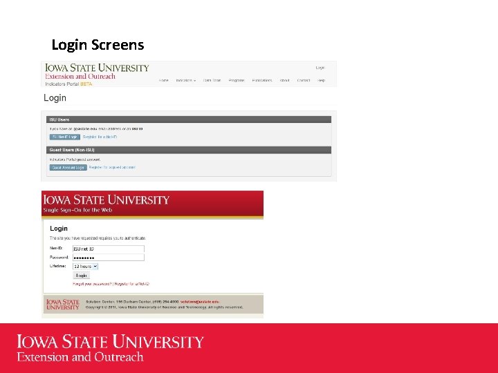The height and width of the screenshot is (373, 498).
Task: Follow the Register for a guest account link
Action: (x=112, y=167)
